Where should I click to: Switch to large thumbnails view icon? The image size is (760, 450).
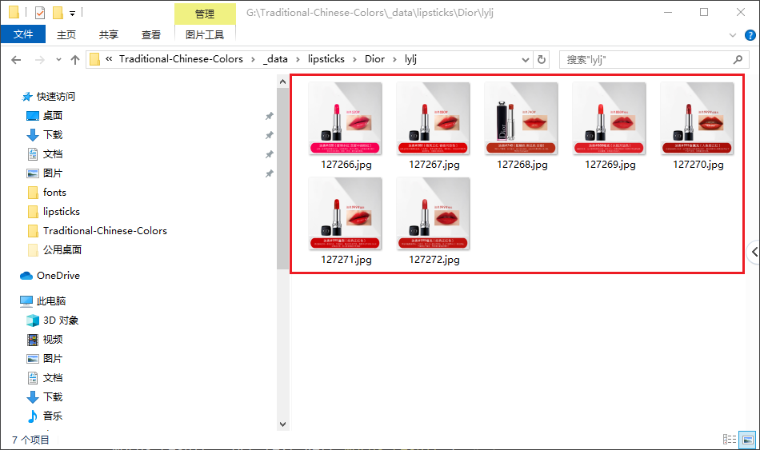(747, 440)
